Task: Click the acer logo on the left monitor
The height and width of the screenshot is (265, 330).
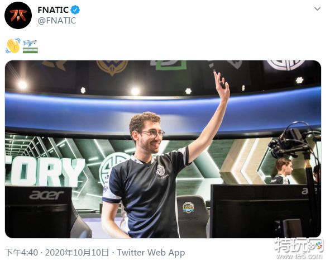Action: [x=46, y=195]
